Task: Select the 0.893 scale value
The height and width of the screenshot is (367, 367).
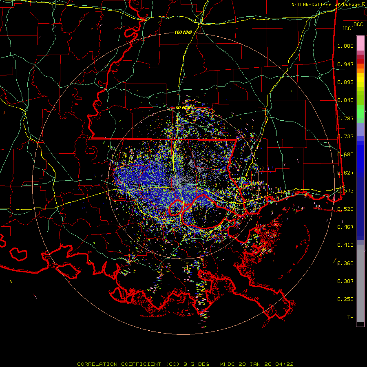Action: (345, 82)
